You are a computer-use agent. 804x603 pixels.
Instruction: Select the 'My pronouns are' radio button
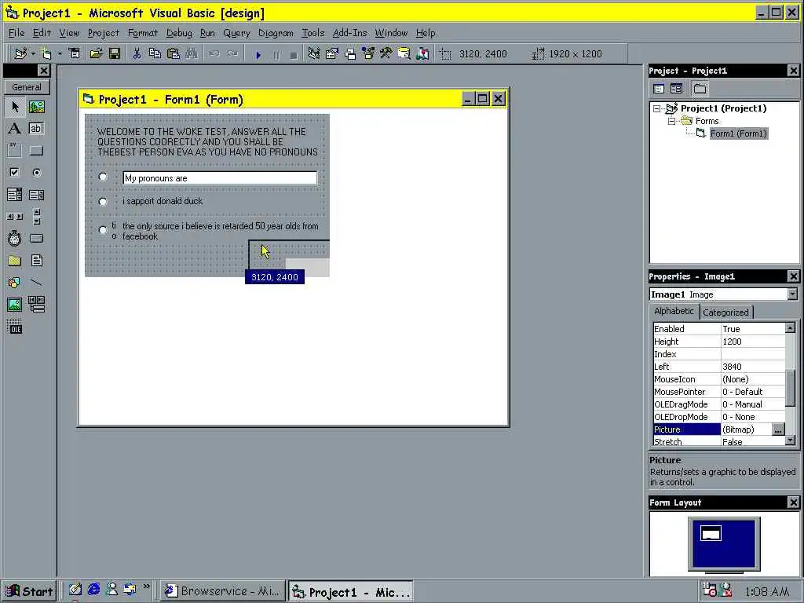point(103,177)
